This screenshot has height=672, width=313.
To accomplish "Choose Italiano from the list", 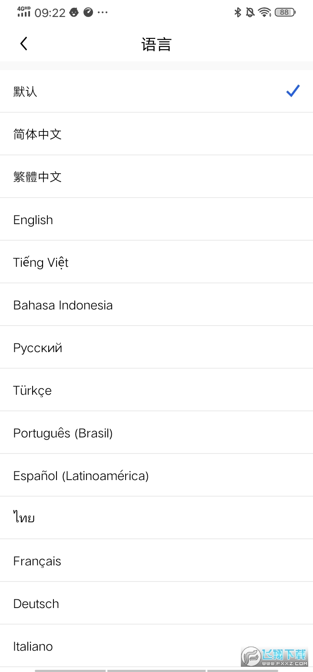I will coord(33,646).
